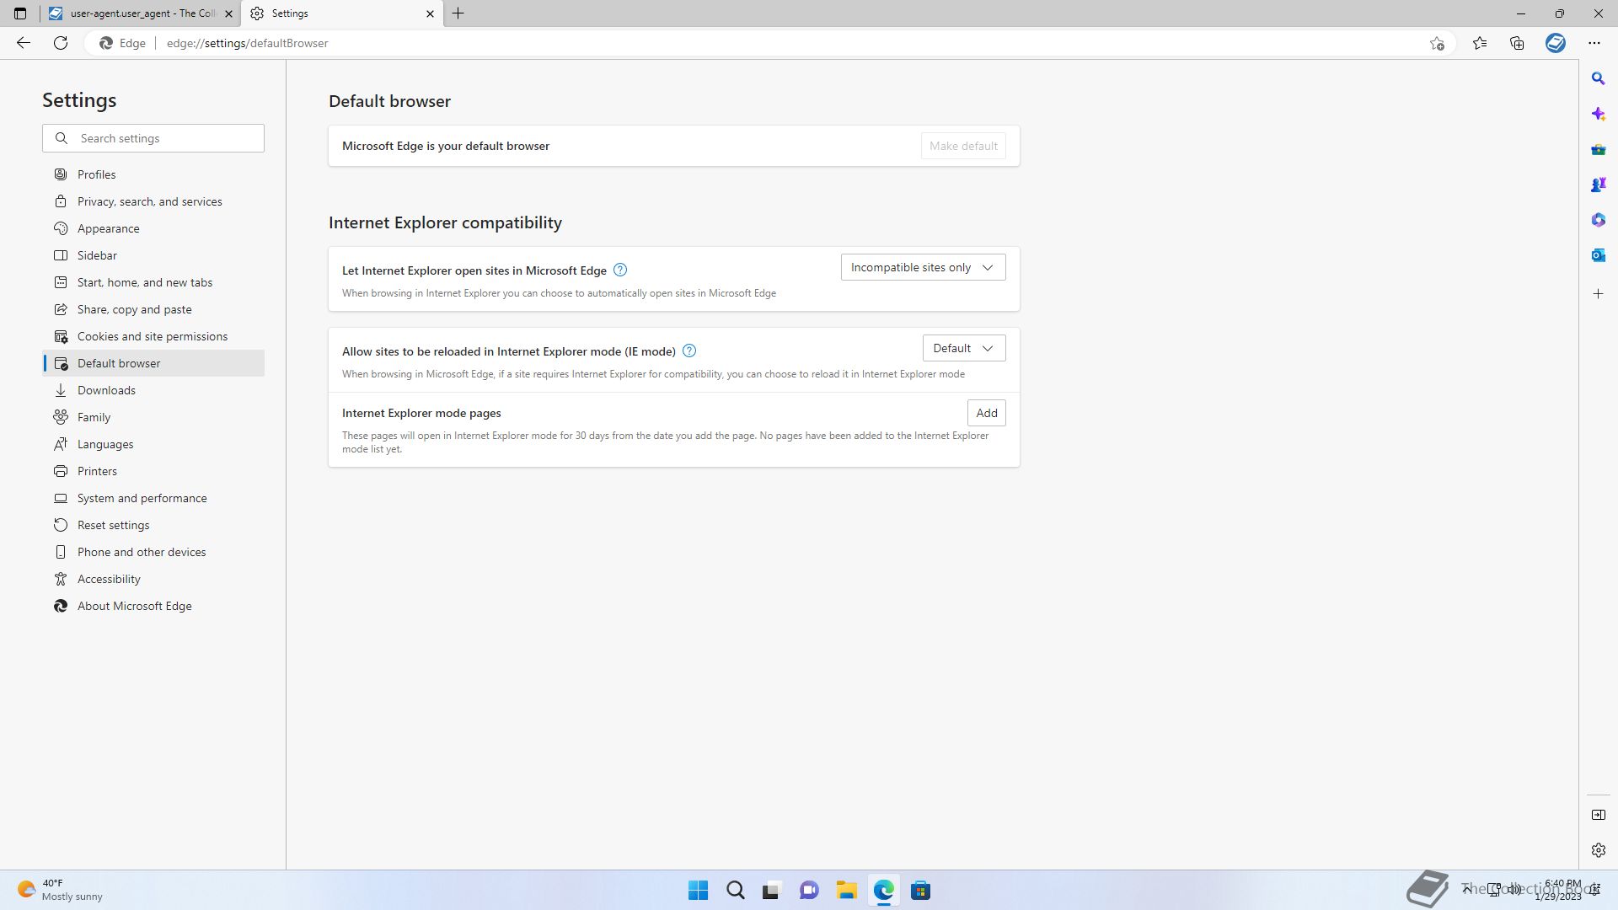Viewport: 1618px width, 910px height.
Task: Open Cookies and site permissions section
Action: [153, 336]
